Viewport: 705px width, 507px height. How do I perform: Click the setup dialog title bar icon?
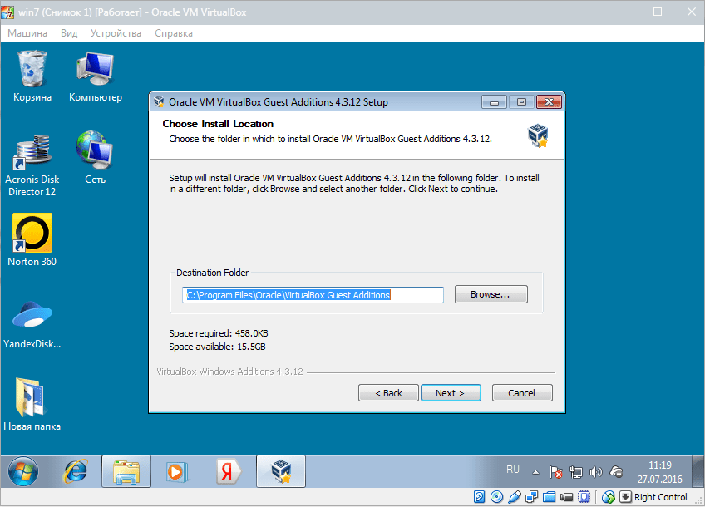coord(159,102)
